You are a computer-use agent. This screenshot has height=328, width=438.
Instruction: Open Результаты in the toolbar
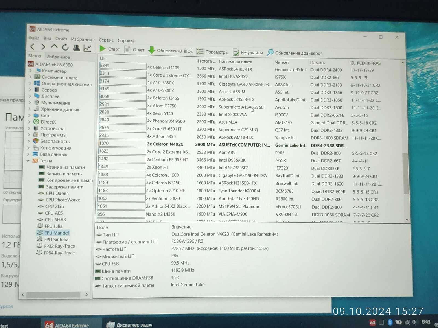248,52
